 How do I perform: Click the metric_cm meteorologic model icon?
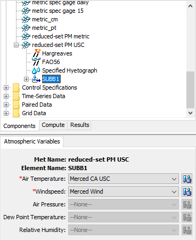point(26,19)
